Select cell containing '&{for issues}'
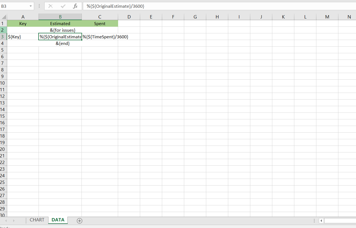The image size is (356, 228). coord(60,30)
